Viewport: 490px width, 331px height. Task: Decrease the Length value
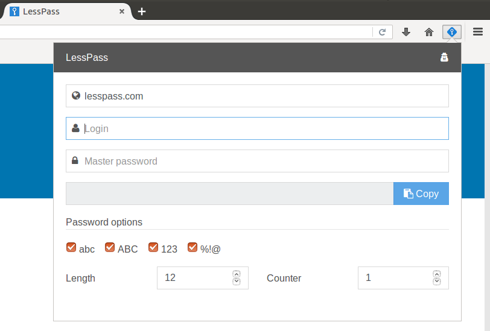point(237,282)
